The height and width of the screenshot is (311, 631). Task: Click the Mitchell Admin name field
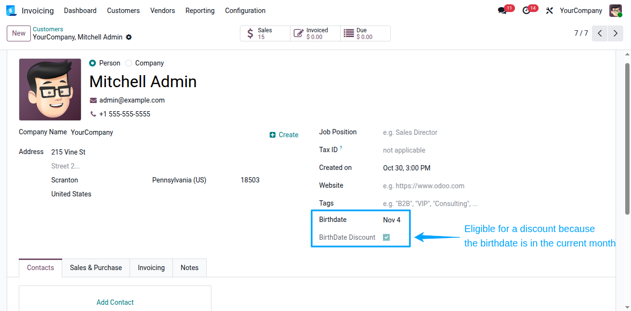(143, 82)
